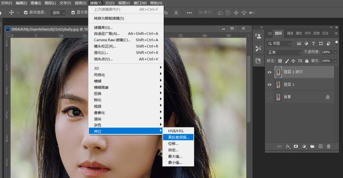Hide the 图层 1 拷贝 layer eye

(269, 72)
